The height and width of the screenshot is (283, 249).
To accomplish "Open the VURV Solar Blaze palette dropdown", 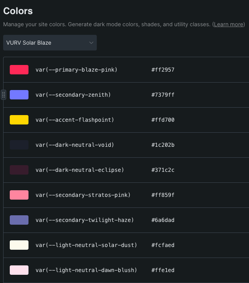I will 50,43.
